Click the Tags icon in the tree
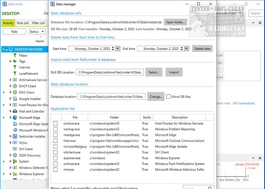 tap(15, 61)
